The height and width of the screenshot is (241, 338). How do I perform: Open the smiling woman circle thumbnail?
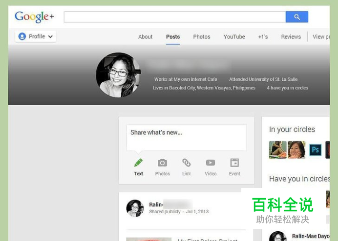[x=296, y=150]
